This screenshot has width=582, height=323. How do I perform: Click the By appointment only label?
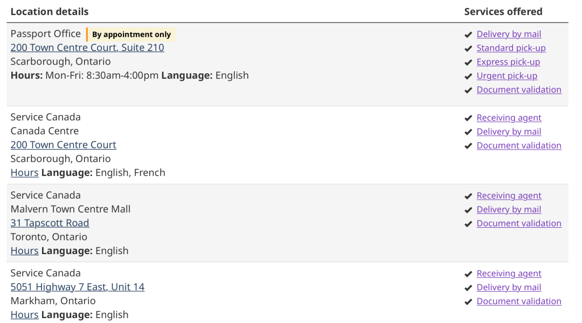coord(131,34)
